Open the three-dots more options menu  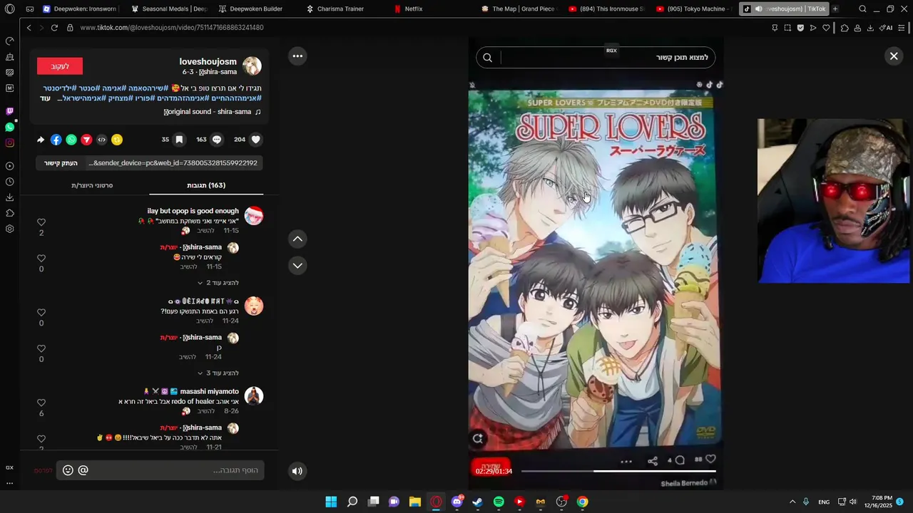point(297,56)
